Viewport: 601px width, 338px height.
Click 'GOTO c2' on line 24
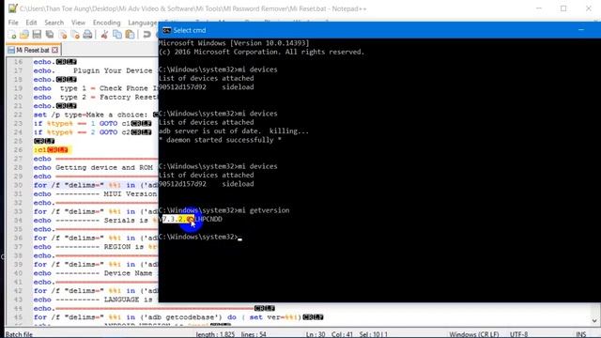(x=115, y=132)
